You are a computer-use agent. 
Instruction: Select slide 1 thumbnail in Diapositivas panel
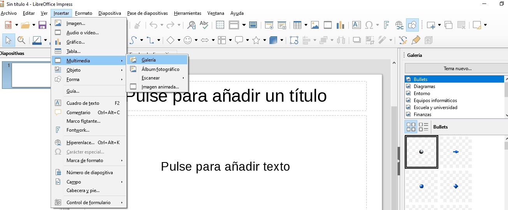click(32, 75)
